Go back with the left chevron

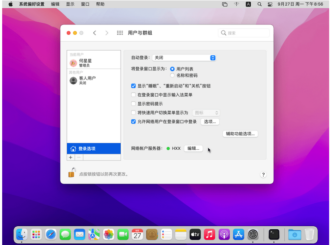[x=95, y=33]
